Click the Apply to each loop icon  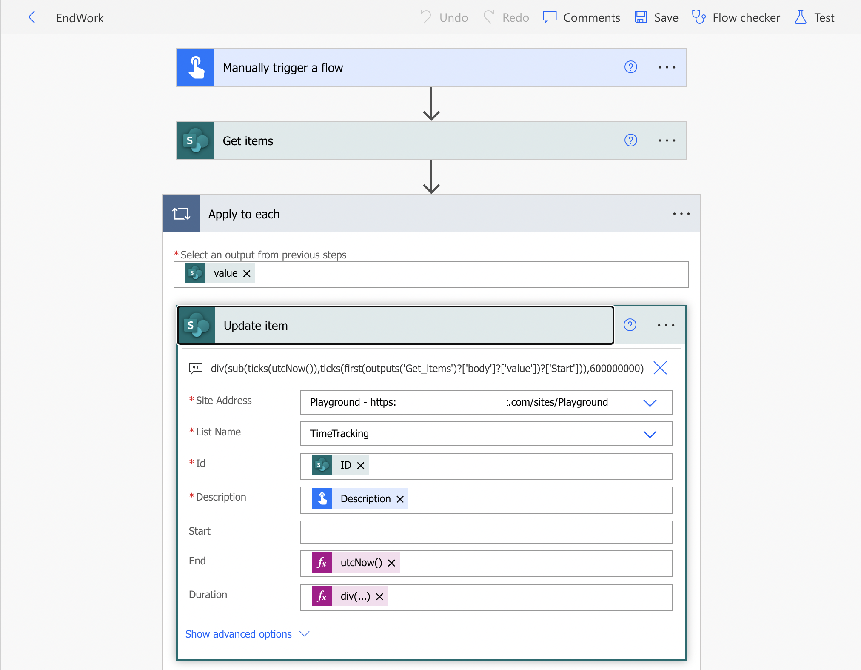click(x=181, y=213)
